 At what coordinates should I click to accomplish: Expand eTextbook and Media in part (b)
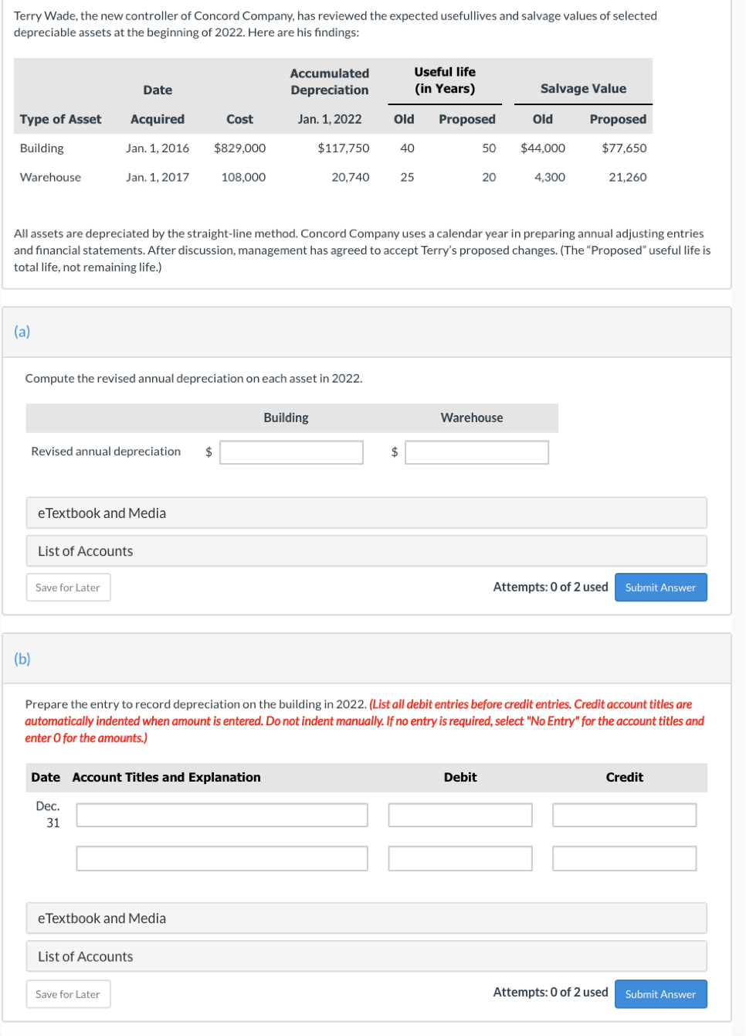click(366, 918)
